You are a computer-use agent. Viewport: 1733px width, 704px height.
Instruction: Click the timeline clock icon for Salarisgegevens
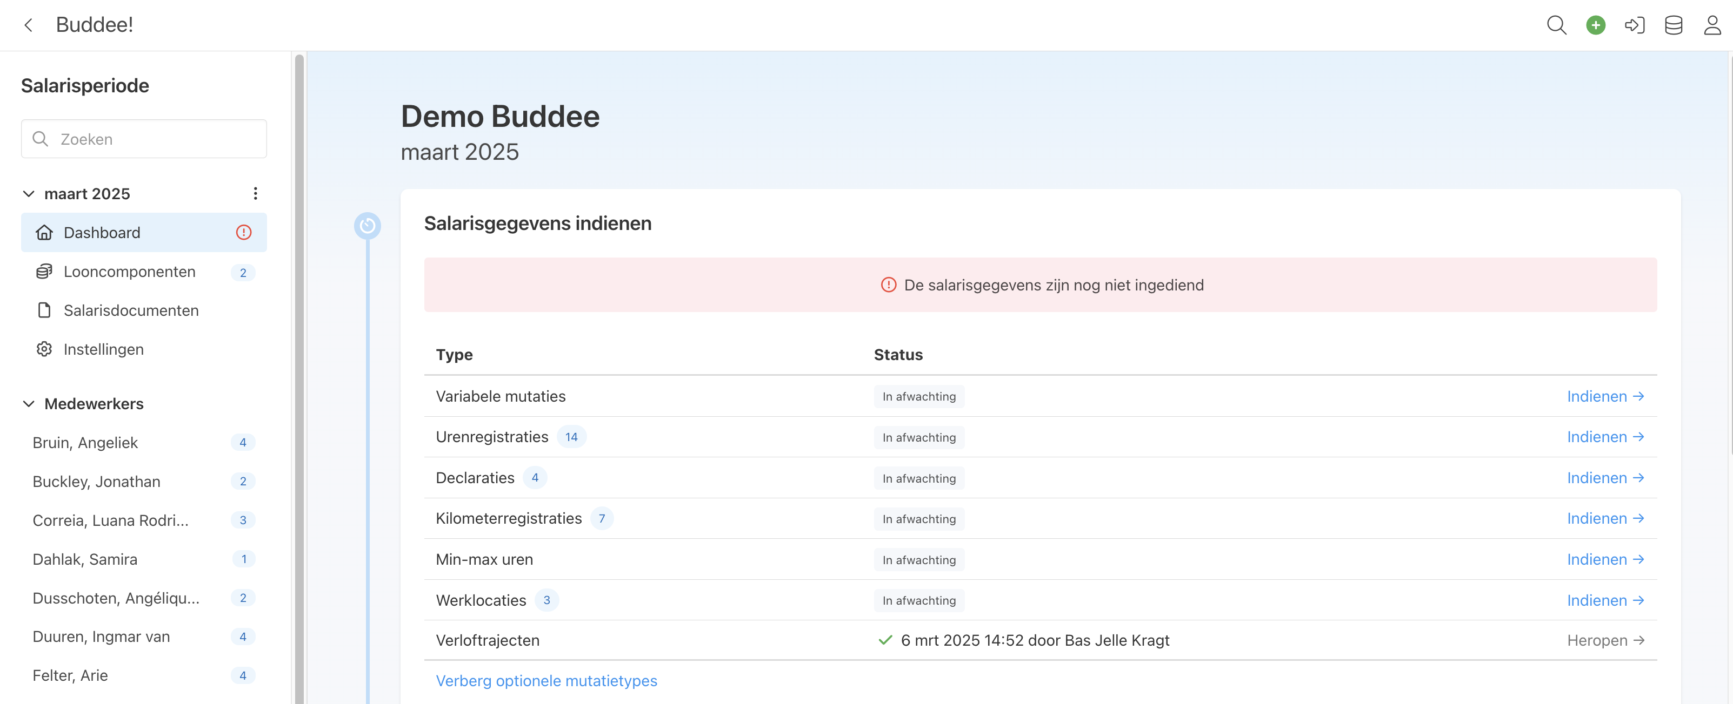click(368, 226)
